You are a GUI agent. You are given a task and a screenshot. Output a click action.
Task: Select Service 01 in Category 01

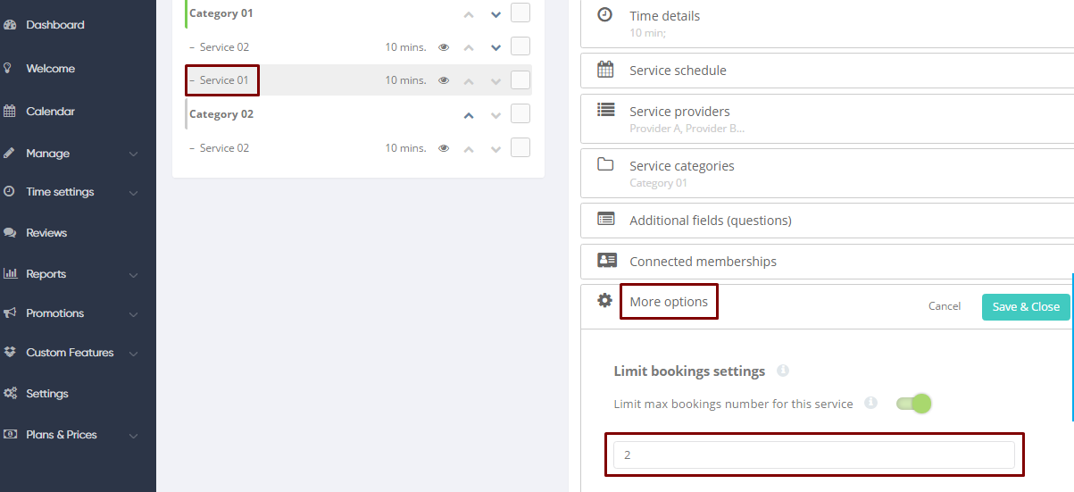223,80
